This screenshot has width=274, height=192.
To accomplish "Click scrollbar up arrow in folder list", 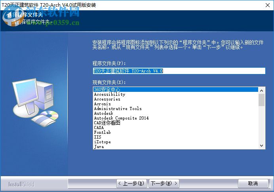I will click(261, 91).
